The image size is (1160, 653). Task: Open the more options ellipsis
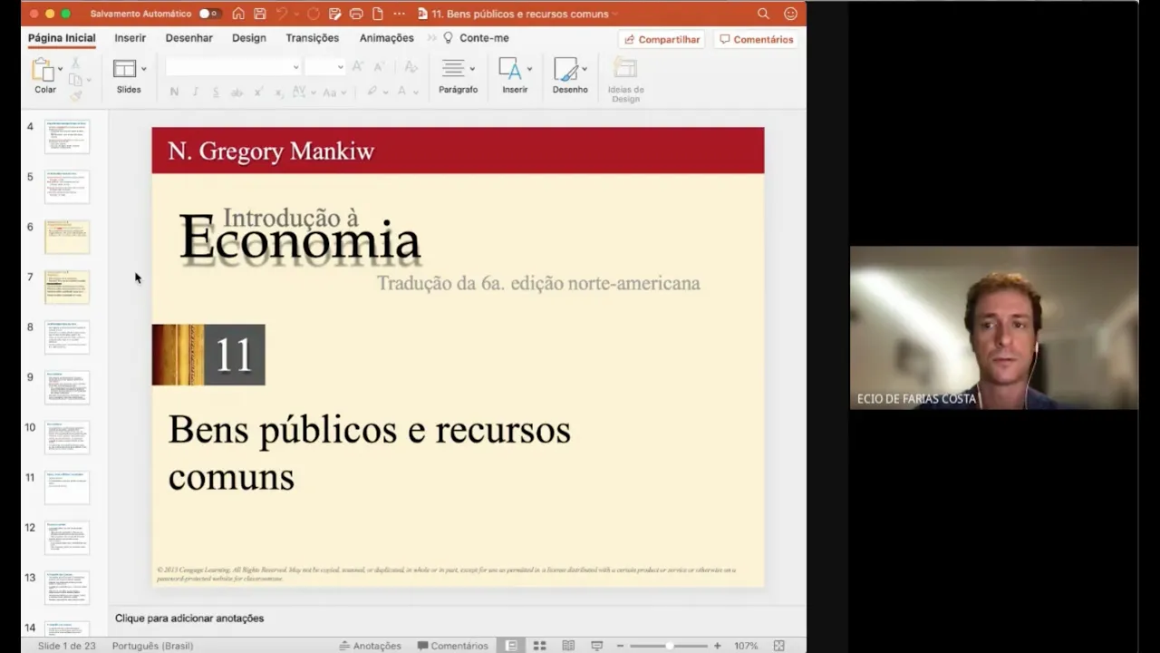click(x=399, y=14)
